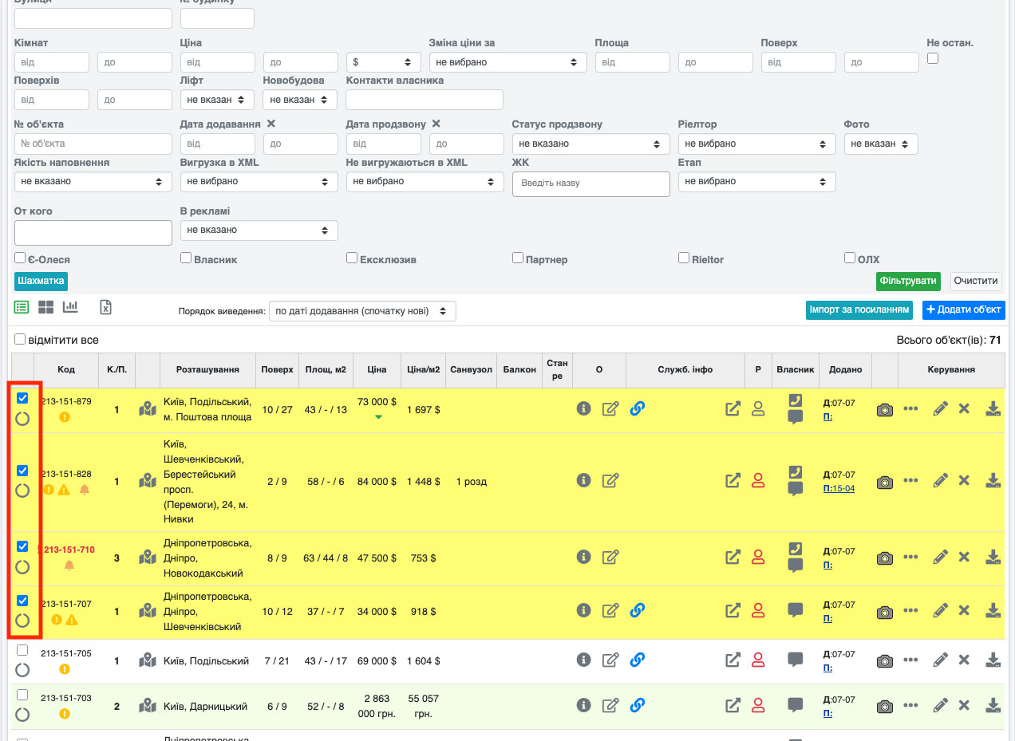Open the statistics chart view icon
The width and height of the screenshot is (1015, 741).
70,306
